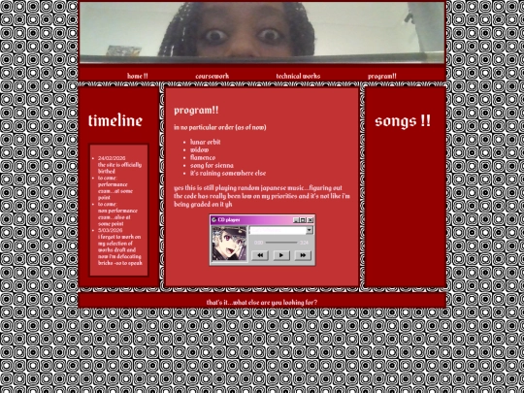The image size is (524, 393).
Task: Click the 'CD player' title text
Action: (229, 220)
